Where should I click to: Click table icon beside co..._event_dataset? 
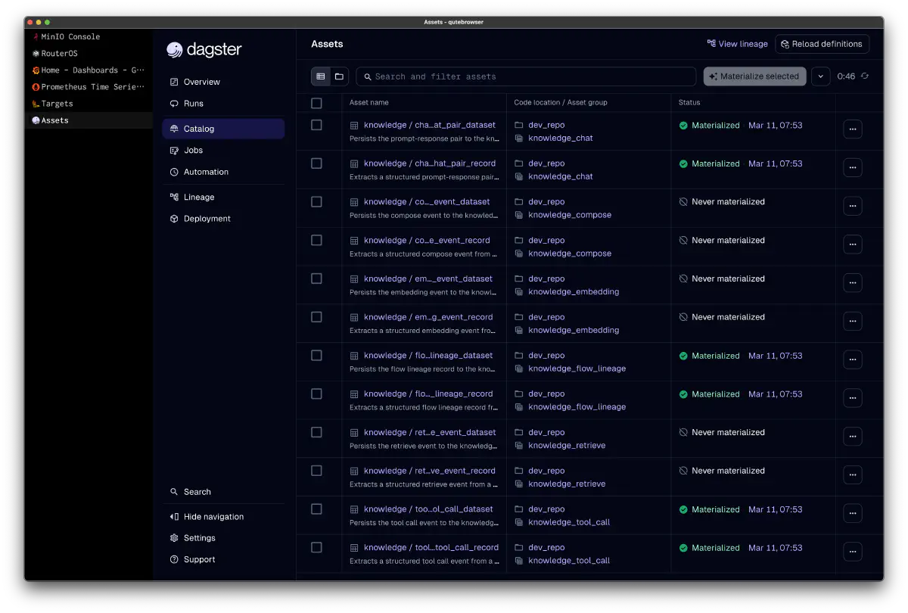(354, 202)
